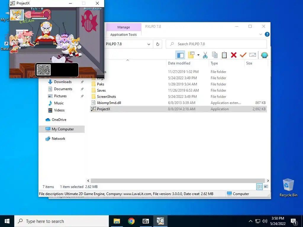Sort by the Date modified column
The image size is (303, 227).
[187, 63]
